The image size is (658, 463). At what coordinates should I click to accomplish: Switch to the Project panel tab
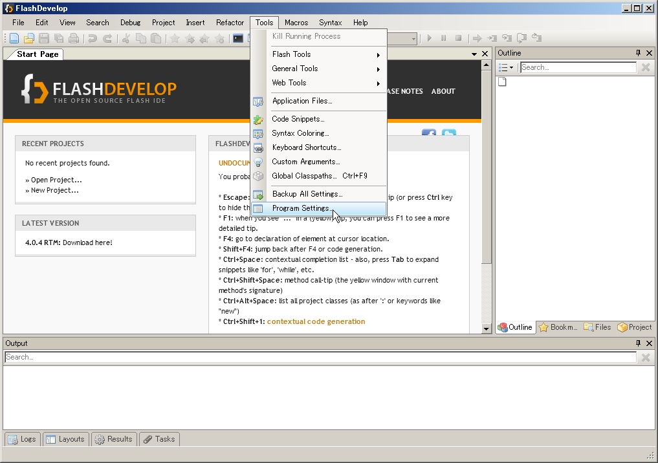coord(635,327)
